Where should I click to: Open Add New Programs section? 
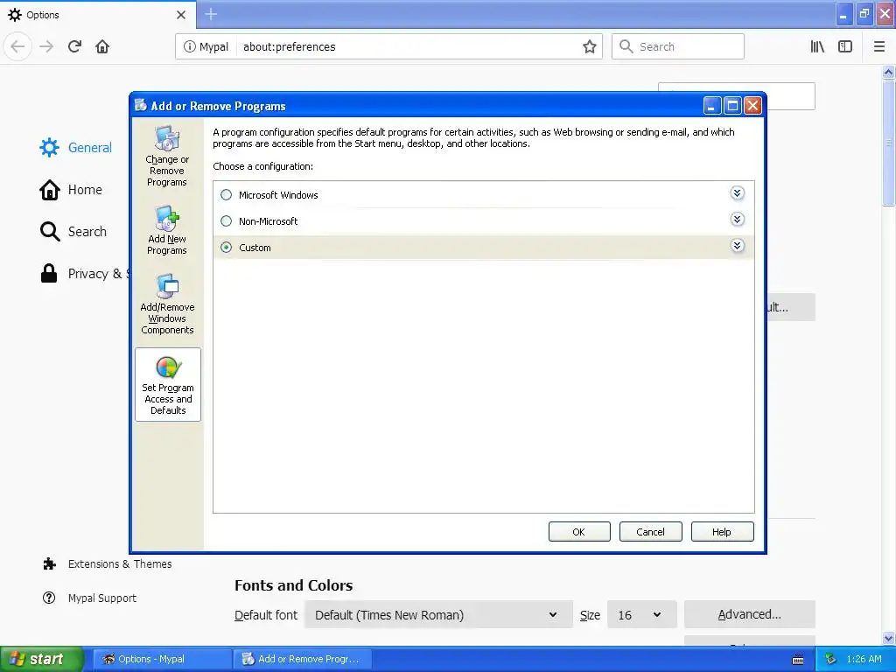click(x=167, y=230)
